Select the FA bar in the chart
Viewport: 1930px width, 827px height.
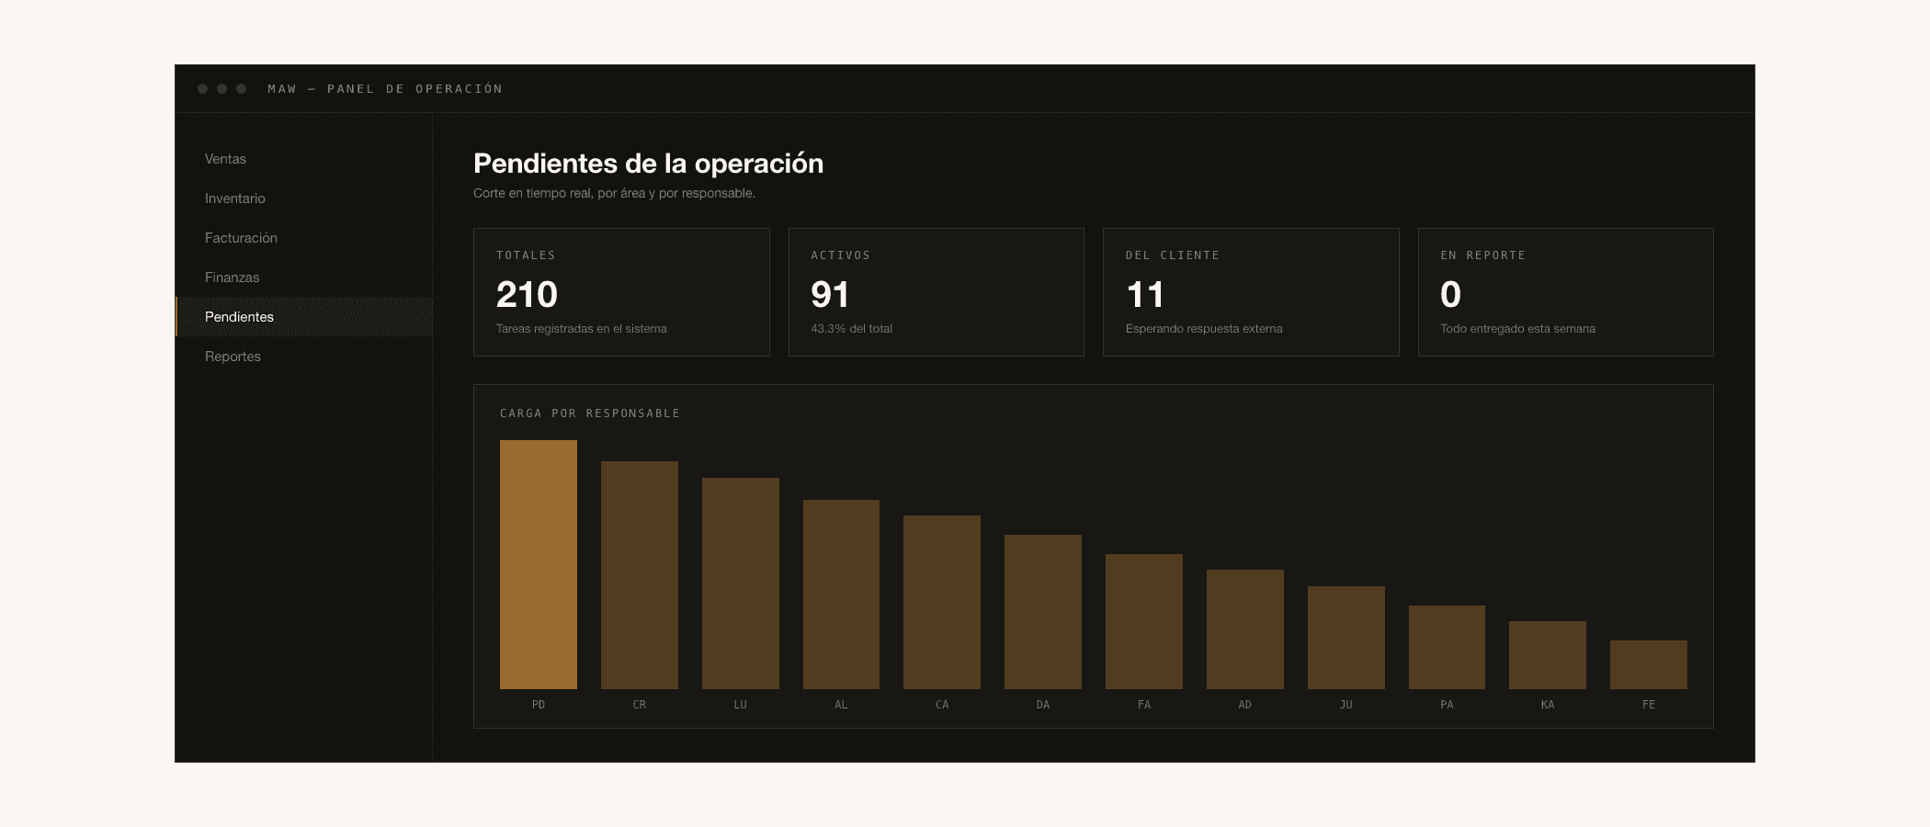point(1144,621)
